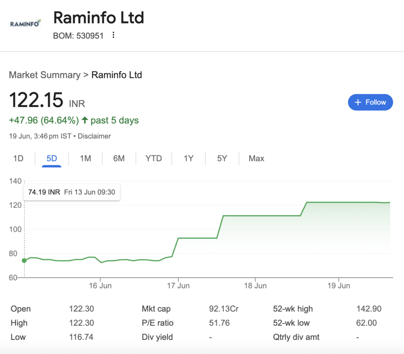
Task: Click the 122.15 price value
Action: click(36, 100)
